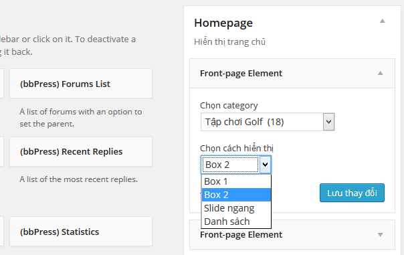Add the (bbPress) Statistics widget
Viewport: 404px width, 255px height.
(81, 232)
